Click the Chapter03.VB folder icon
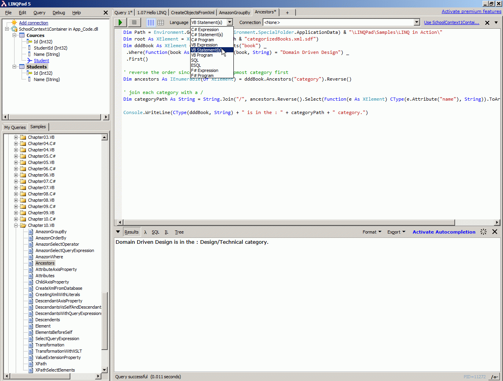The image size is (503, 381). [x=23, y=137]
